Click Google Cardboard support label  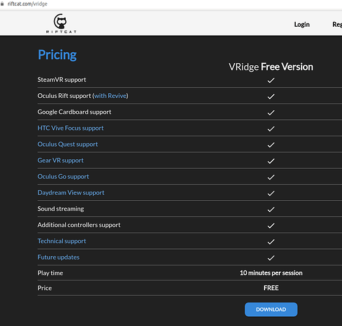(74, 112)
